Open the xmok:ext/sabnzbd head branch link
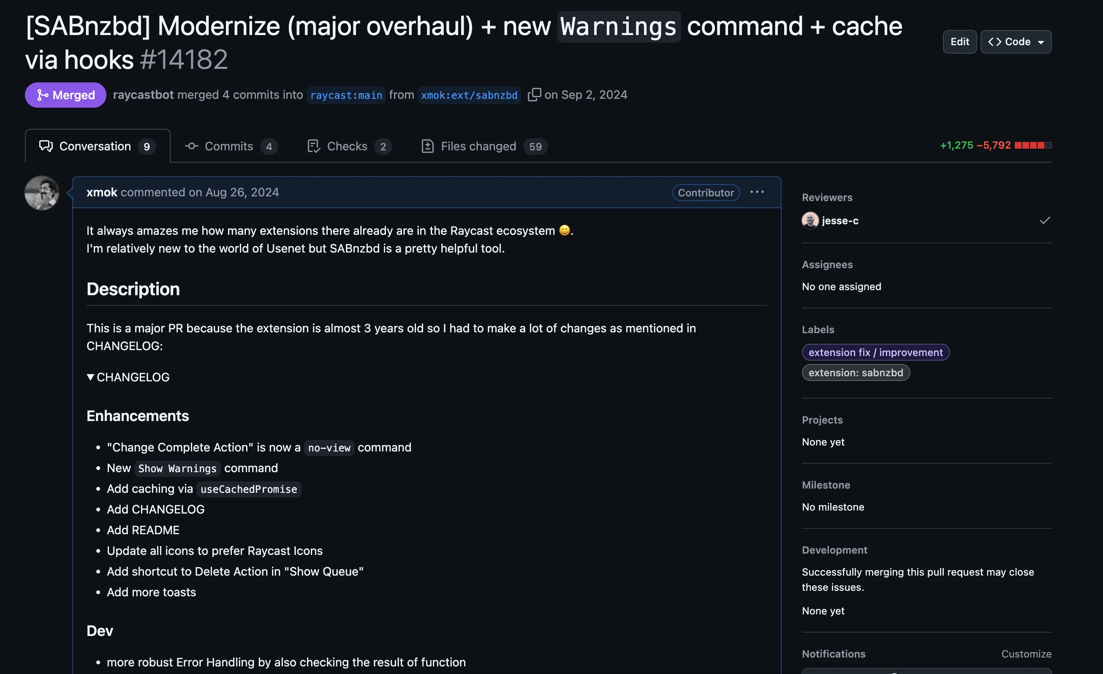The width and height of the screenshot is (1103, 674). click(x=469, y=95)
